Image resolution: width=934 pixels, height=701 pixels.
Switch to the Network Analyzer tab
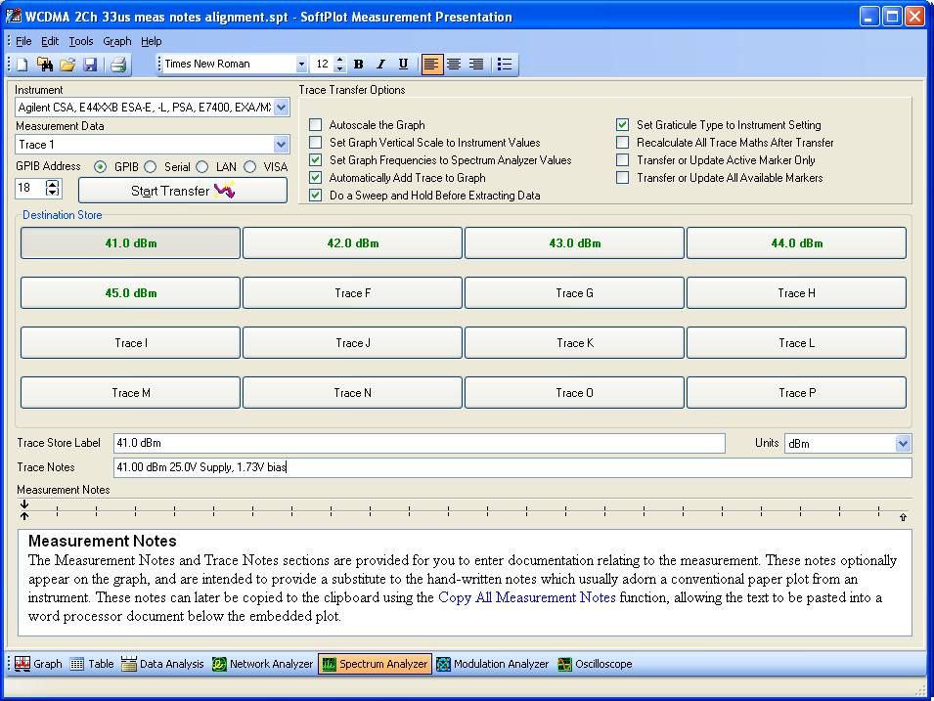[x=262, y=664]
